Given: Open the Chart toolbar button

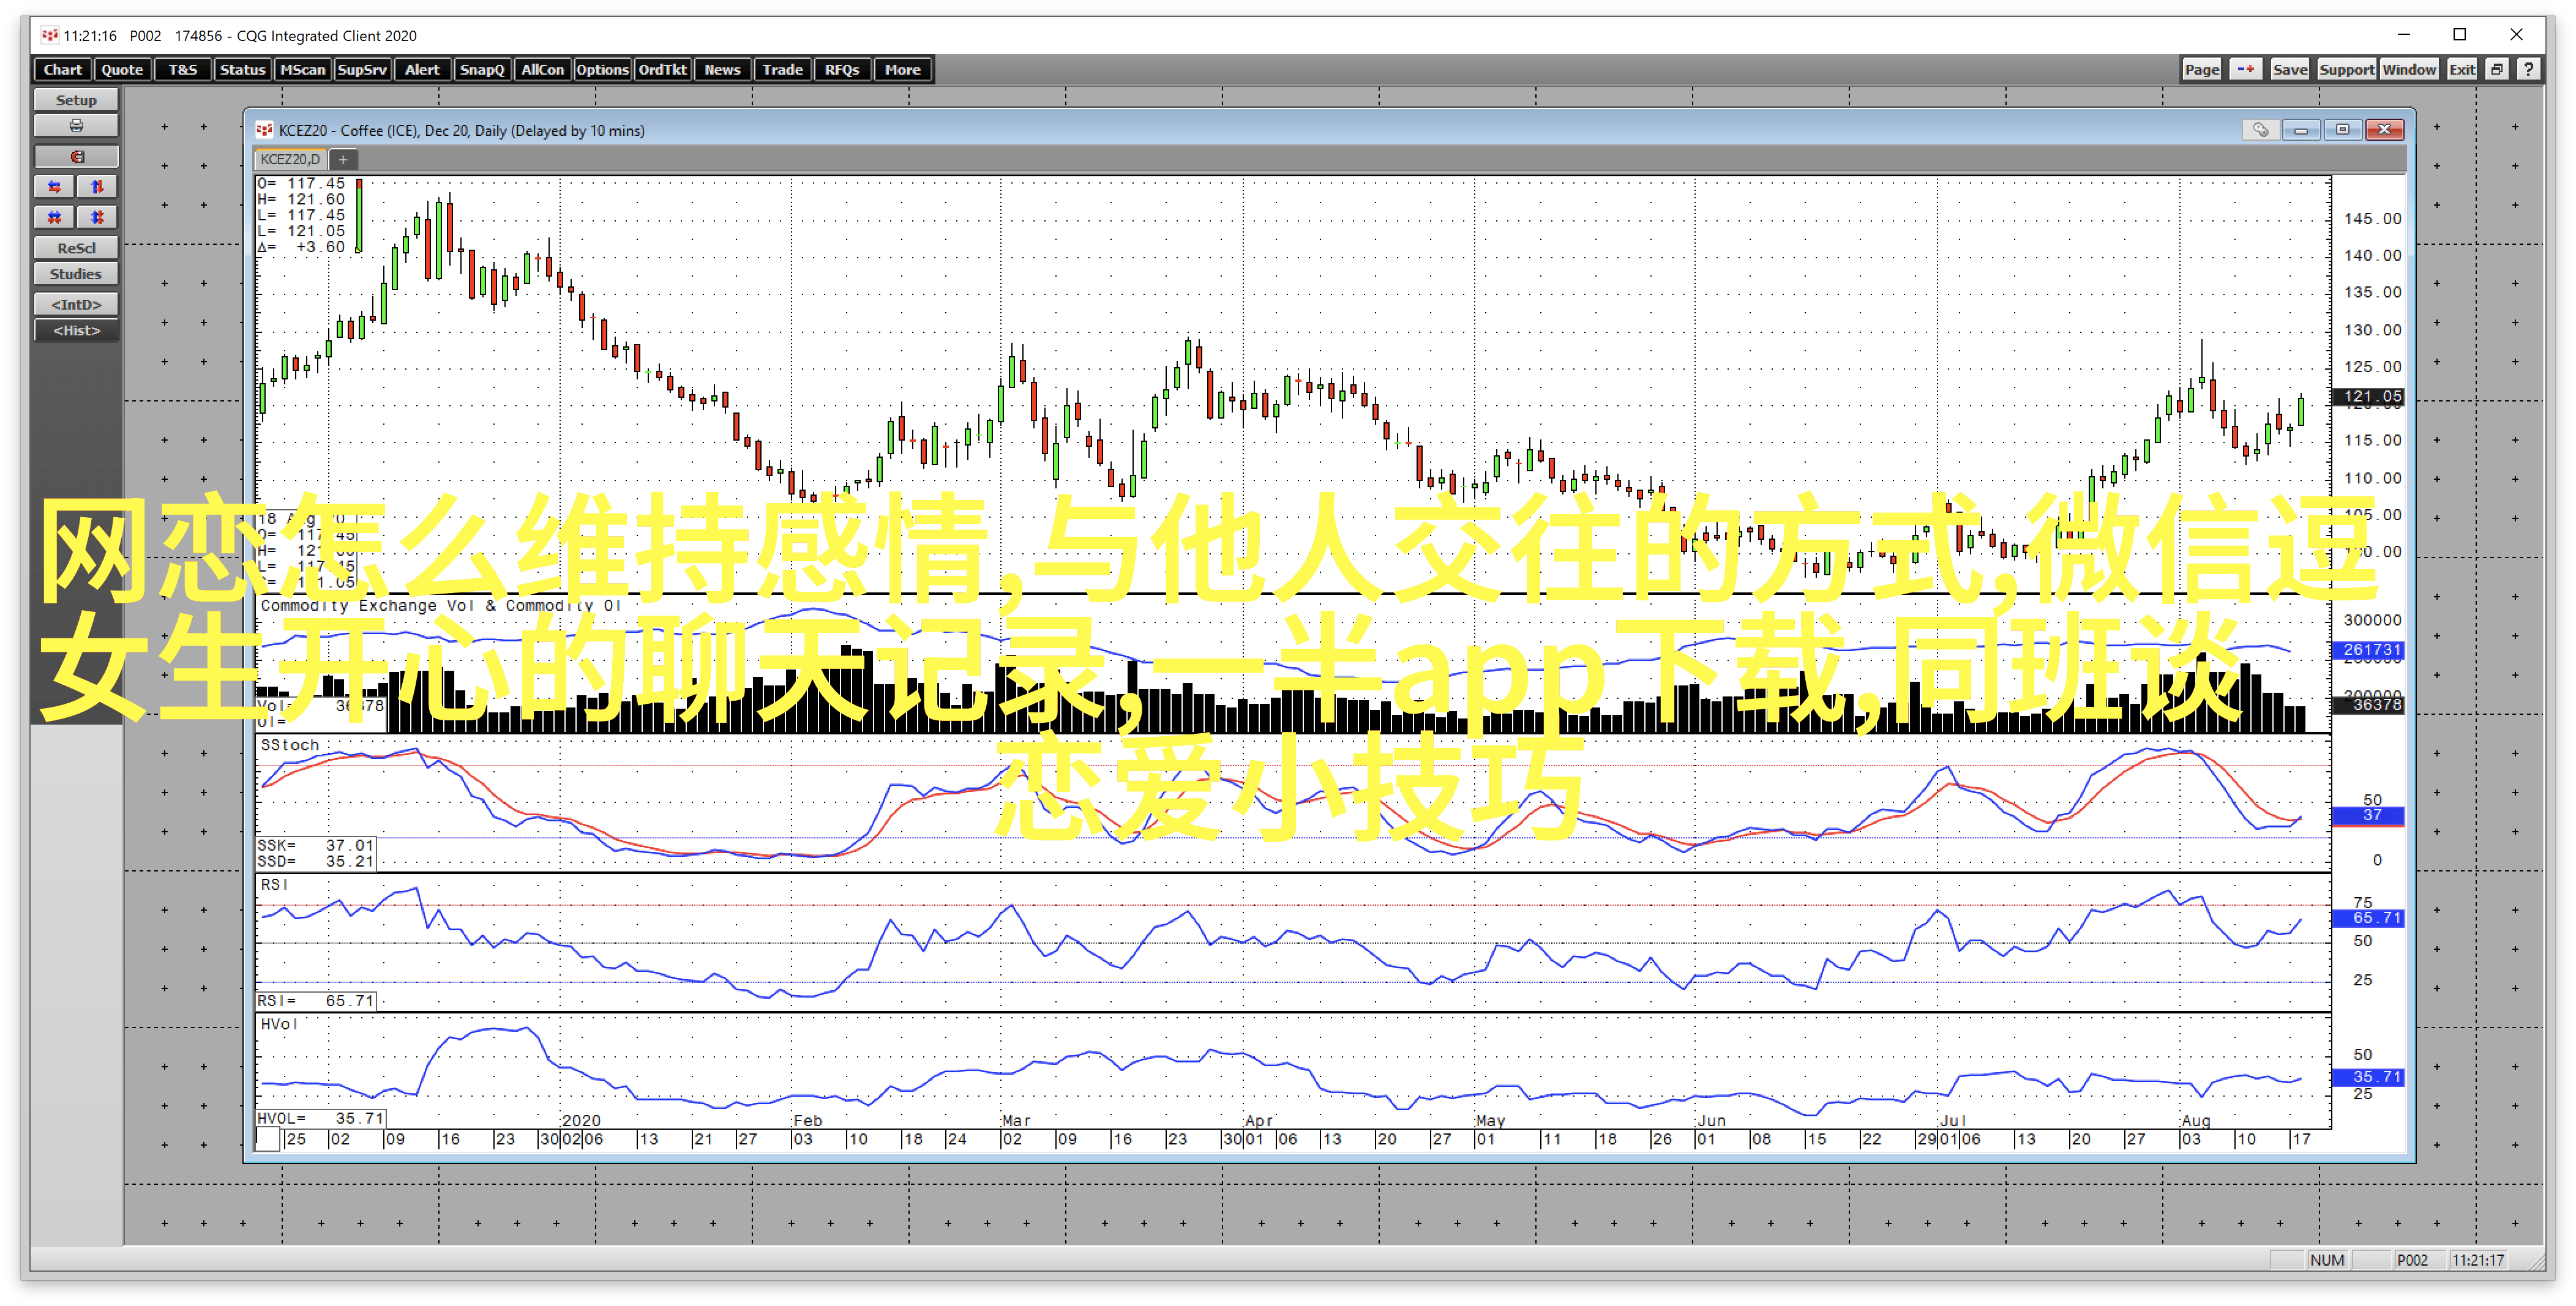Looking at the screenshot, I should pyautogui.click(x=63, y=70).
